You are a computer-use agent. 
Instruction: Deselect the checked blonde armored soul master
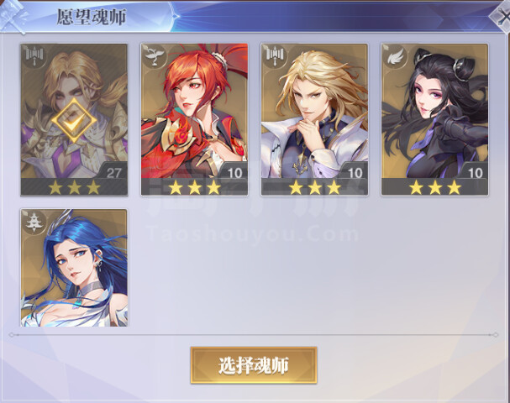coord(74,119)
